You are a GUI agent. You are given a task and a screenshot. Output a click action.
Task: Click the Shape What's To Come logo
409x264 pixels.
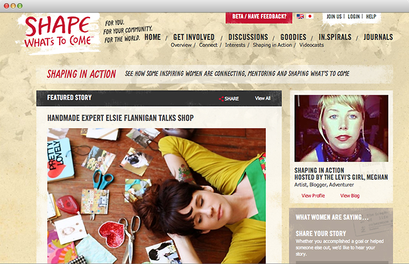[x=58, y=33]
